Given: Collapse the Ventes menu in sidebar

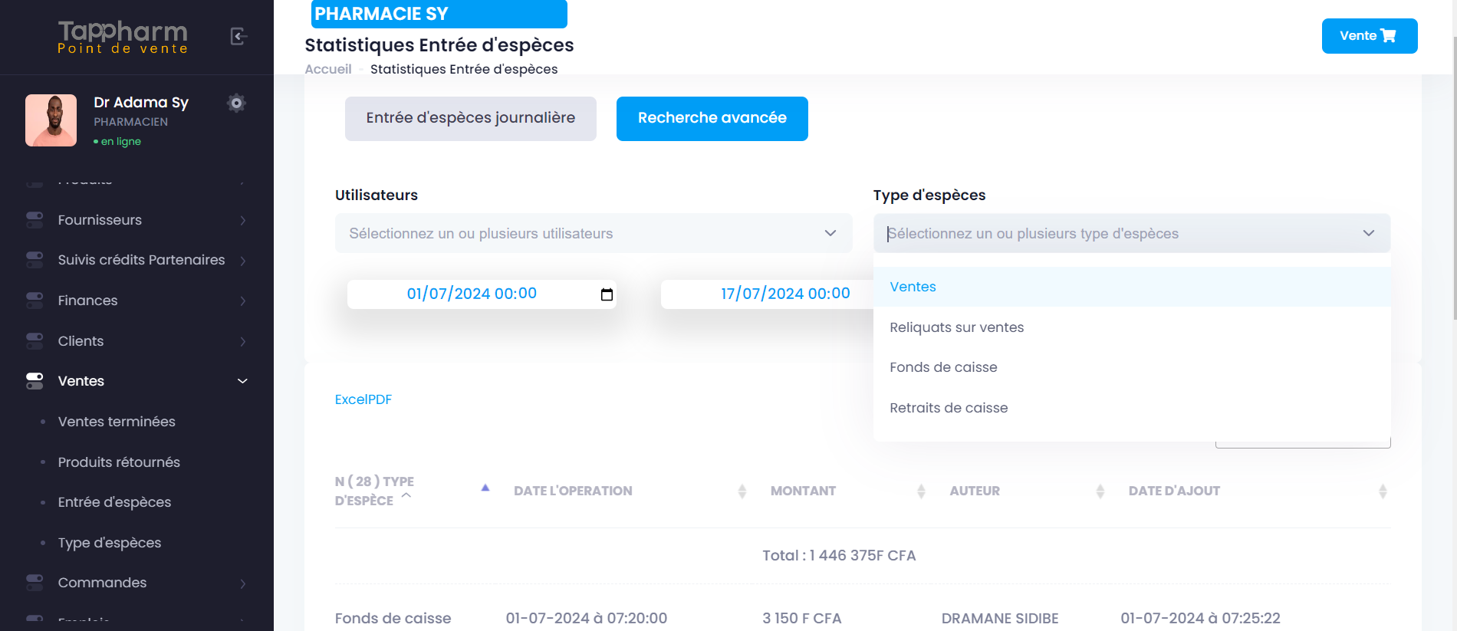Looking at the screenshot, I should [x=242, y=381].
